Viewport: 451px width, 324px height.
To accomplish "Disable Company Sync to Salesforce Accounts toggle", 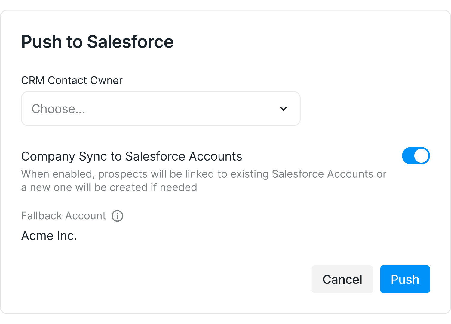I will (x=416, y=156).
